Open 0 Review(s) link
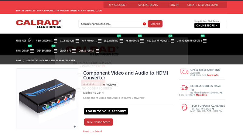The image size is (243, 136). click(110, 85)
